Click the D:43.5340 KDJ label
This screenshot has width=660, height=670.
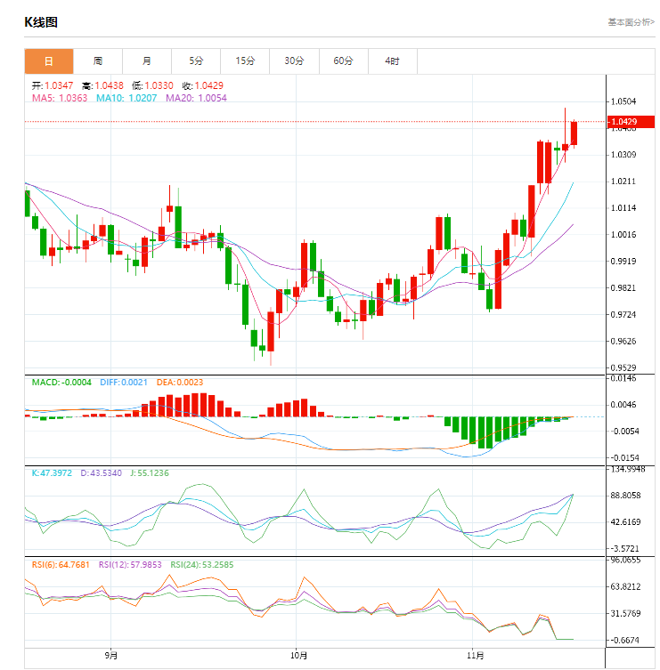point(102,473)
